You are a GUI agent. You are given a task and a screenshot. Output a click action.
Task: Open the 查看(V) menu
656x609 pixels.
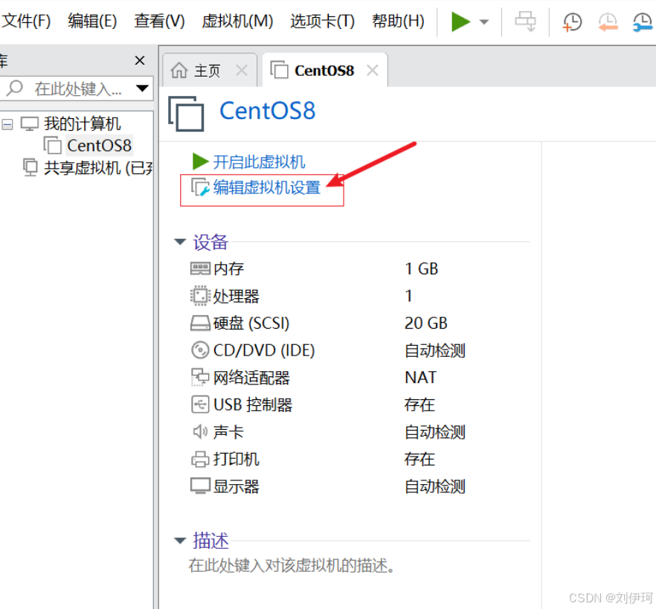pyautogui.click(x=159, y=21)
